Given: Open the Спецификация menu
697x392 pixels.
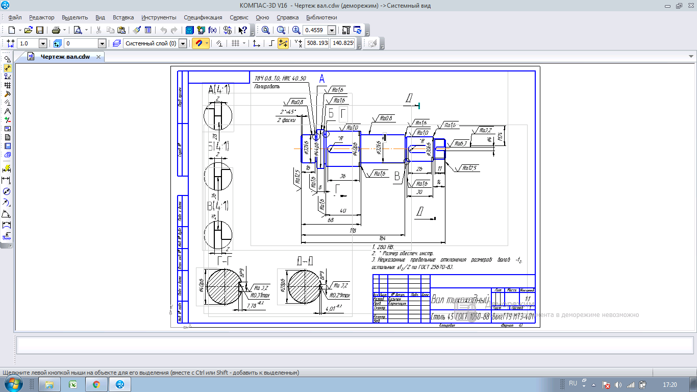Looking at the screenshot, I should pyautogui.click(x=203, y=17).
